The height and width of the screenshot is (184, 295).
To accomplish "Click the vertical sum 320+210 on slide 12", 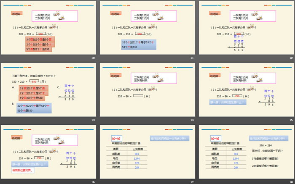I will coord(236,43).
